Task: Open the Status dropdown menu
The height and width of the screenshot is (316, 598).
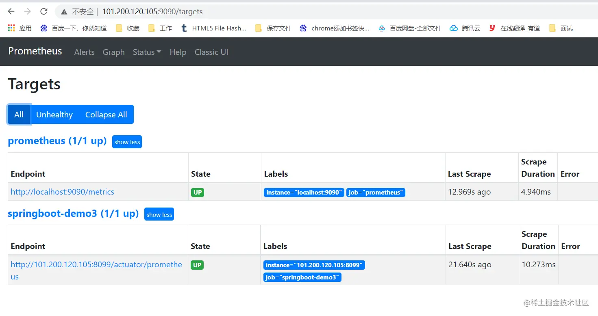Action: (x=147, y=52)
